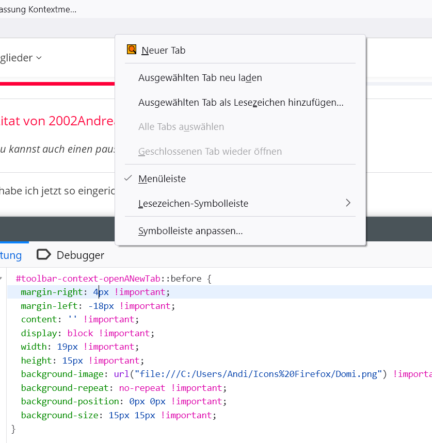Click 'Geschlossenen Tab wieder öffnen' entry
Screen dimensions: 432x443
pos(210,152)
